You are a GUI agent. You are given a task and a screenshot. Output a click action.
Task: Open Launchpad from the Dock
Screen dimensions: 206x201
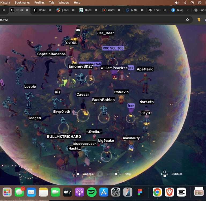[x=7, y=192]
